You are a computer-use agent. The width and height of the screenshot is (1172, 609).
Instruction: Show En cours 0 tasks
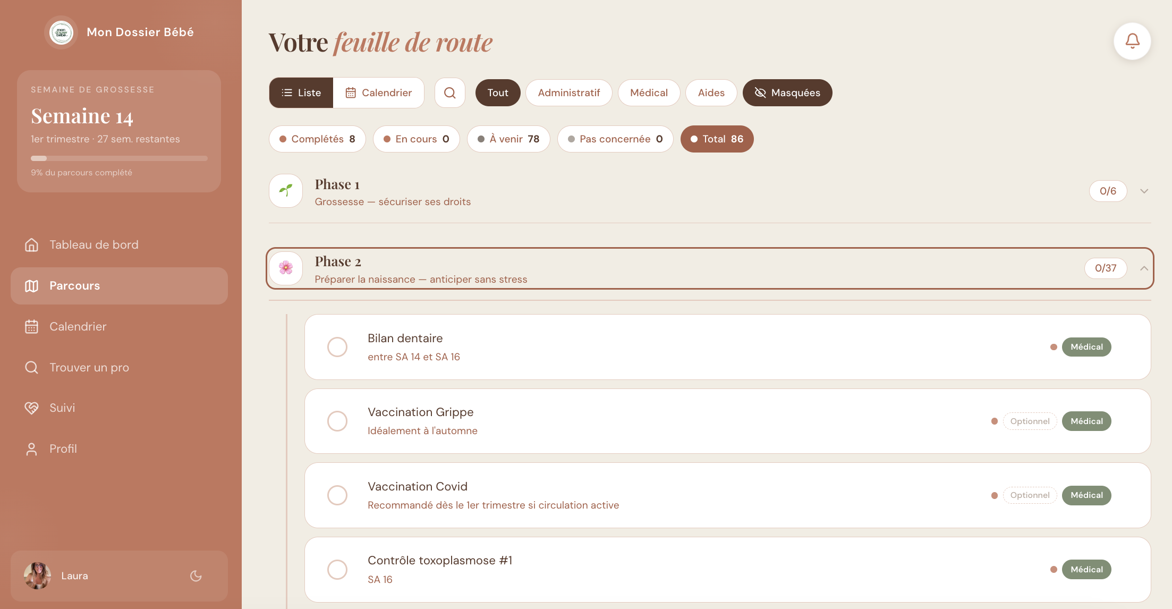pos(417,139)
